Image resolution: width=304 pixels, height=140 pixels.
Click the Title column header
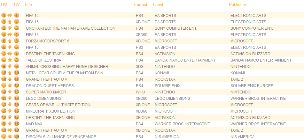click(x=28, y=5)
